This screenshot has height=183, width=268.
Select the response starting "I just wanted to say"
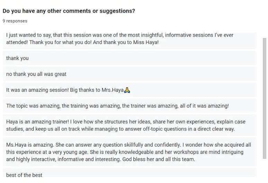tap(129, 41)
